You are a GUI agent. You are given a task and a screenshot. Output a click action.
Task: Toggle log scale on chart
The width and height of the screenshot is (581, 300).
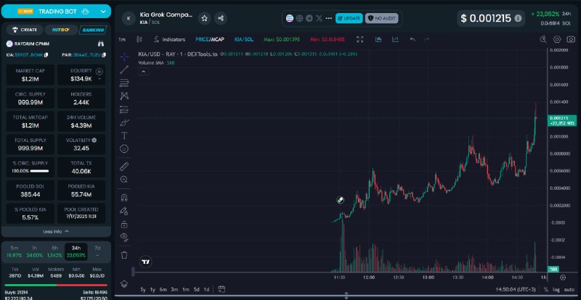(556, 289)
